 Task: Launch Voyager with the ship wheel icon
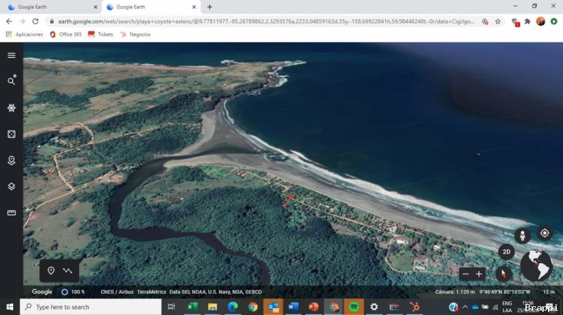(11, 108)
